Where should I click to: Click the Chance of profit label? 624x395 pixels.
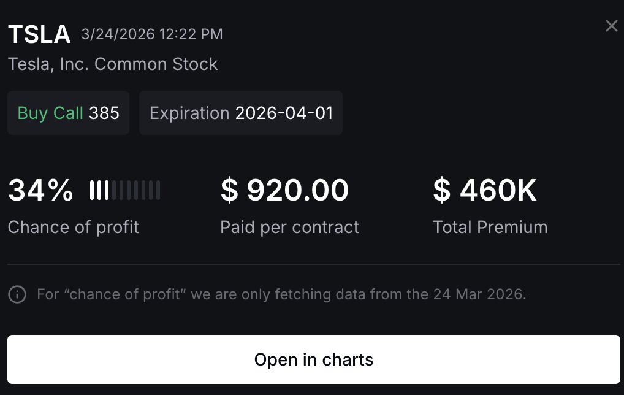[x=74, y=228]
